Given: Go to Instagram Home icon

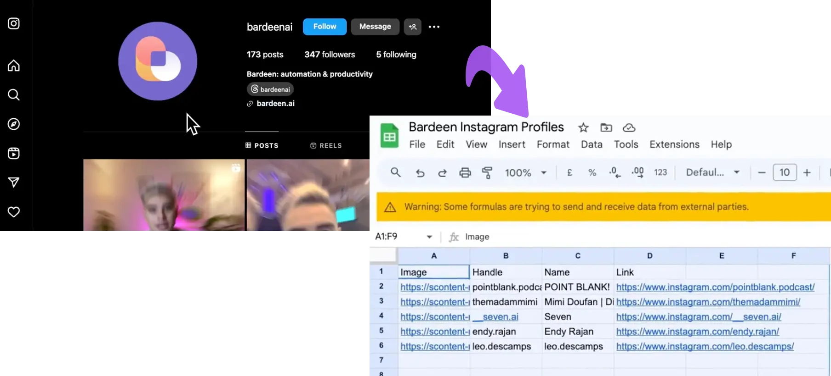Looking at the screenshot, I should point(14,66).
